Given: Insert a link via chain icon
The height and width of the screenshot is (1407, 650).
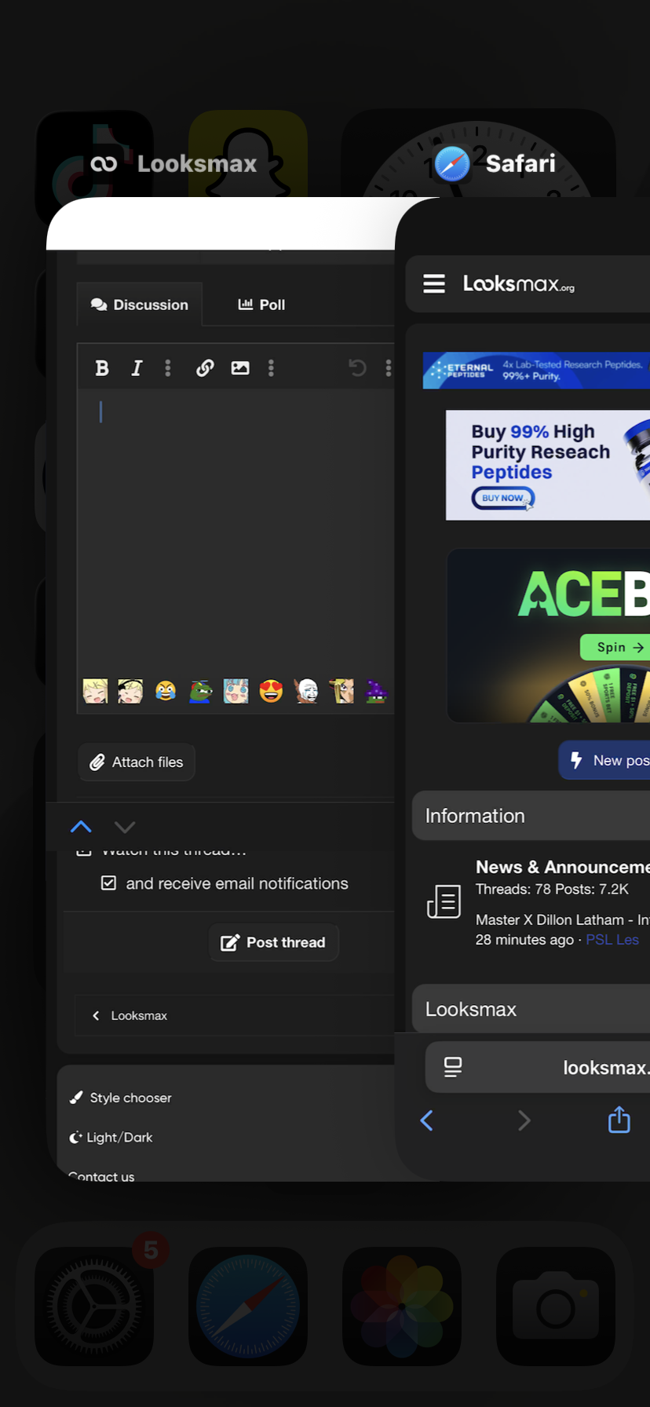Looking at the screenshot, I should [205, 368].
